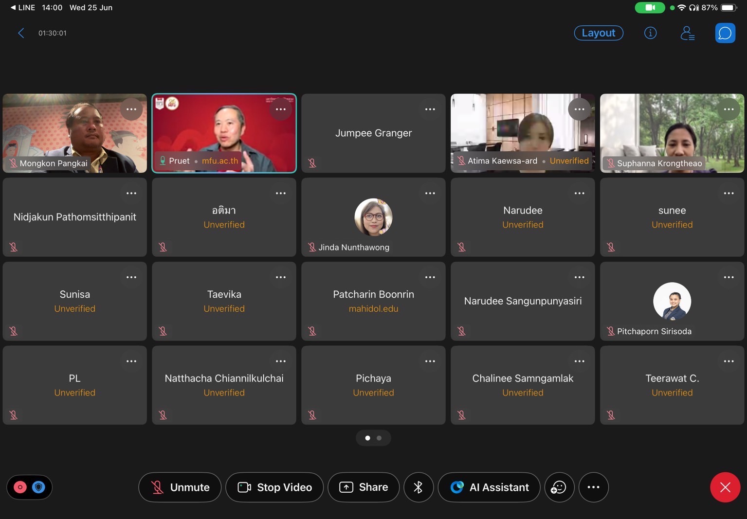The image size is (747, 519).
Task: Expand the options for Jumpee Granger tile
Action: [430, 109]
